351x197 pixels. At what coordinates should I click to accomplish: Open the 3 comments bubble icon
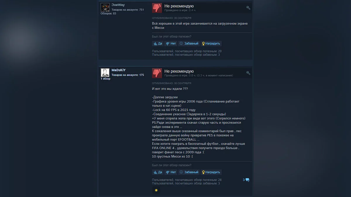[x=246, y=180]
